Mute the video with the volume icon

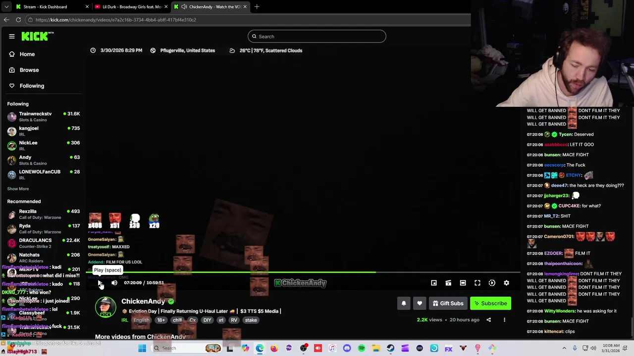point(114,283)
